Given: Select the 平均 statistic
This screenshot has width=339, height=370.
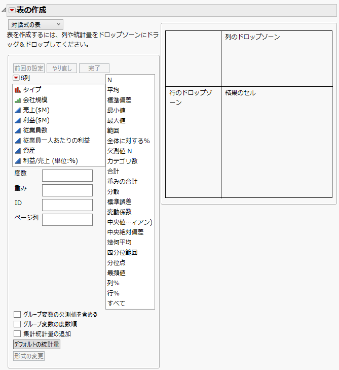Looking at the screenshot, I should click(x=114, y=90).
